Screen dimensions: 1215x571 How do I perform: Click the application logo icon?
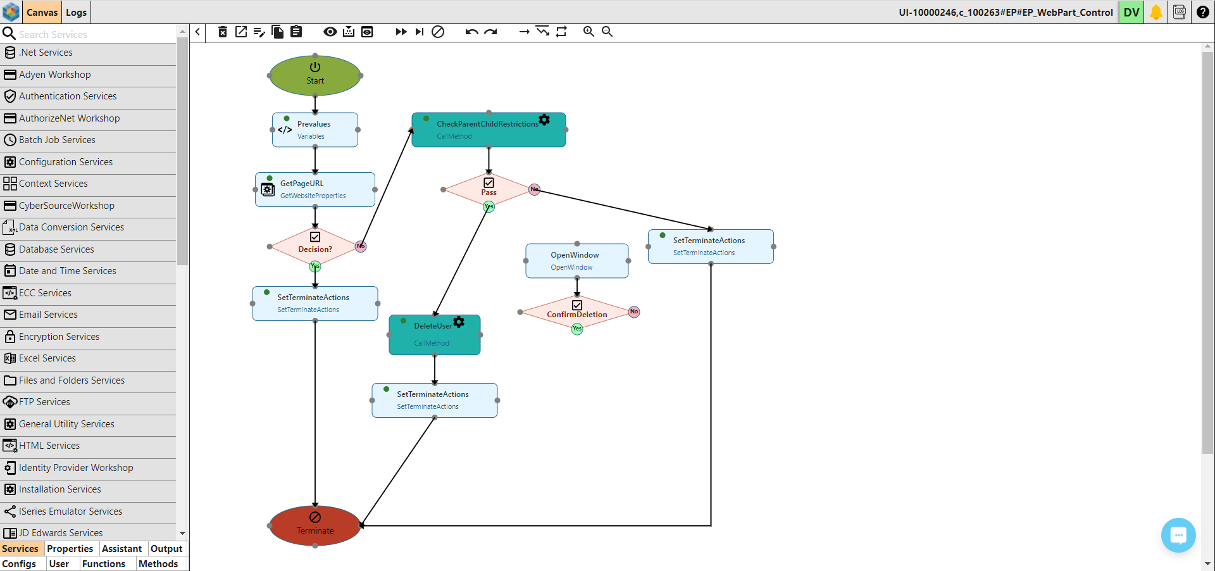tap(11, 12)
